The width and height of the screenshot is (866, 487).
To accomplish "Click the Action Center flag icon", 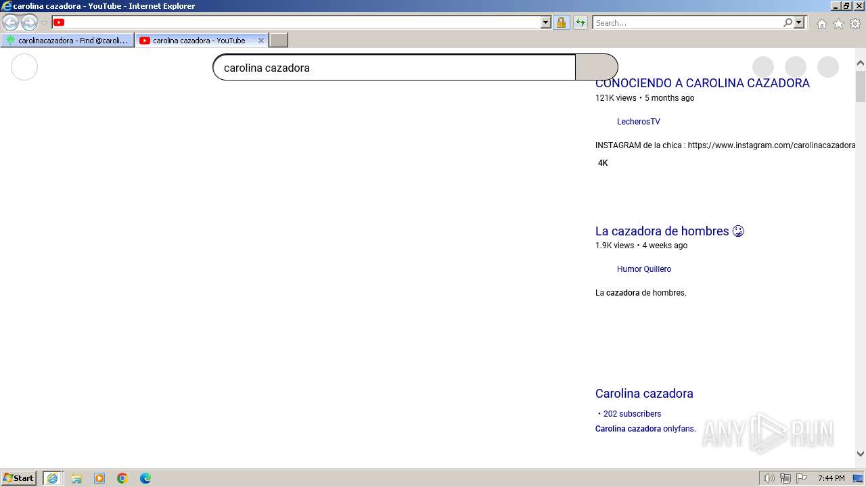I will (x=802, y=478).
